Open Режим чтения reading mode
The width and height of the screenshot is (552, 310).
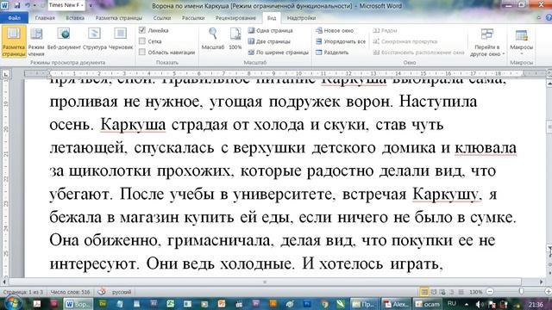coord(36,41)
